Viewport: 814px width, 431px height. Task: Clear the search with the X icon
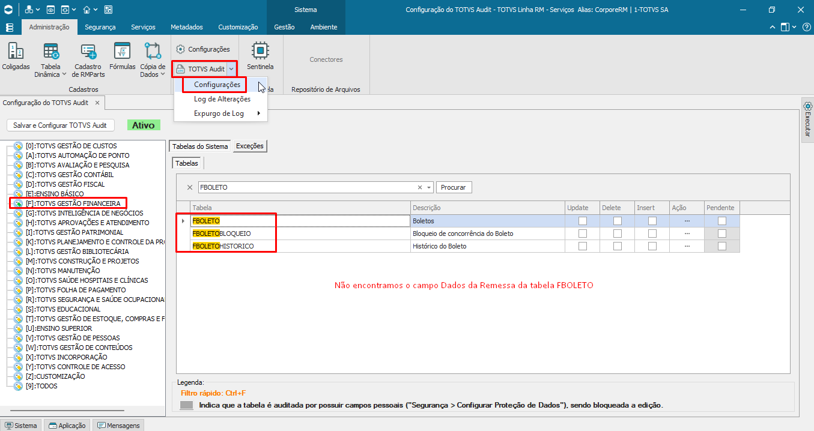190,187
